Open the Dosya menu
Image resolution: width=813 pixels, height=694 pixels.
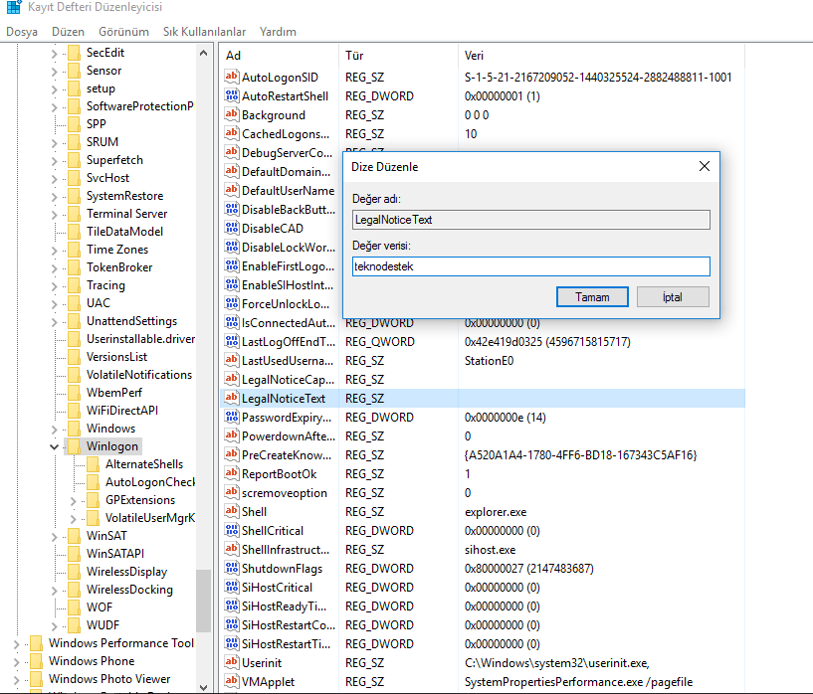pos(21,32)
